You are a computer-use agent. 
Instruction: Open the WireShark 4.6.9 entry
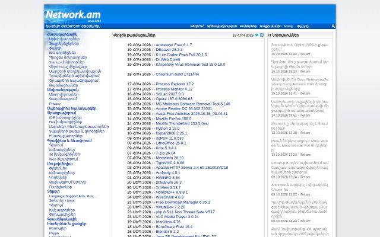coord(170,197)
